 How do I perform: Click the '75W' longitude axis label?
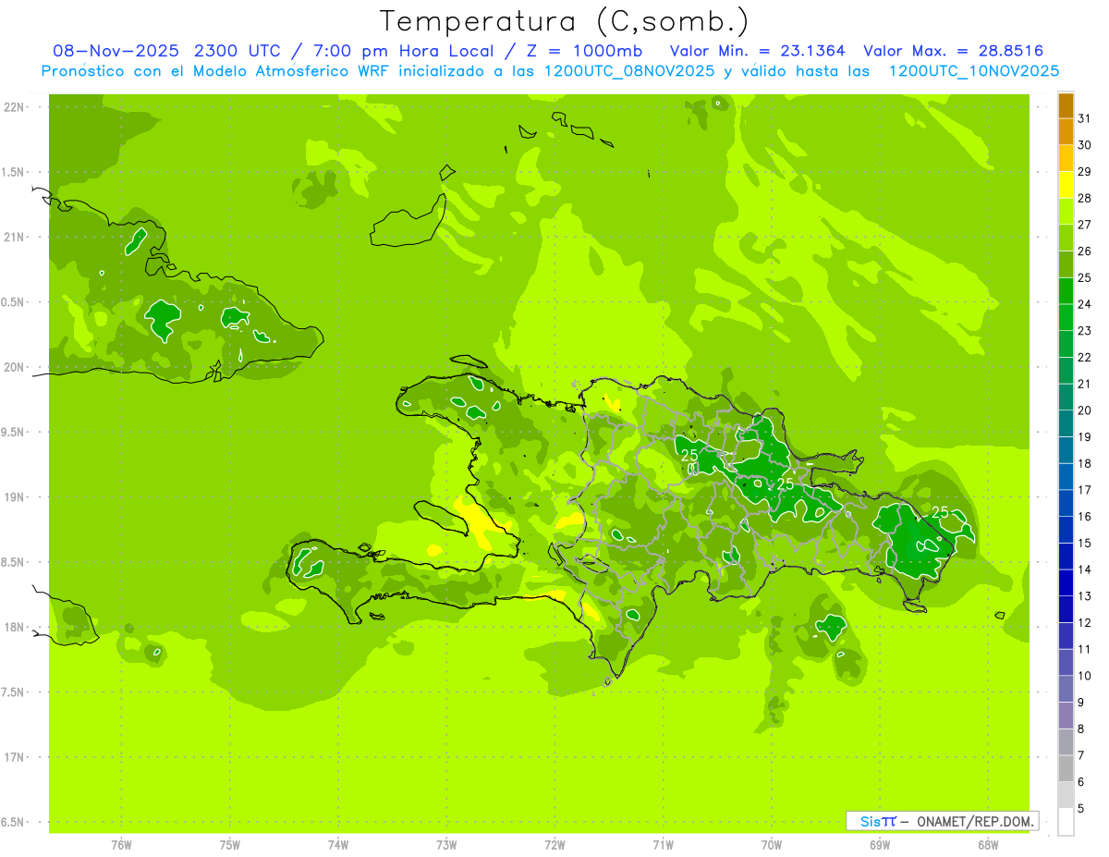230,845
